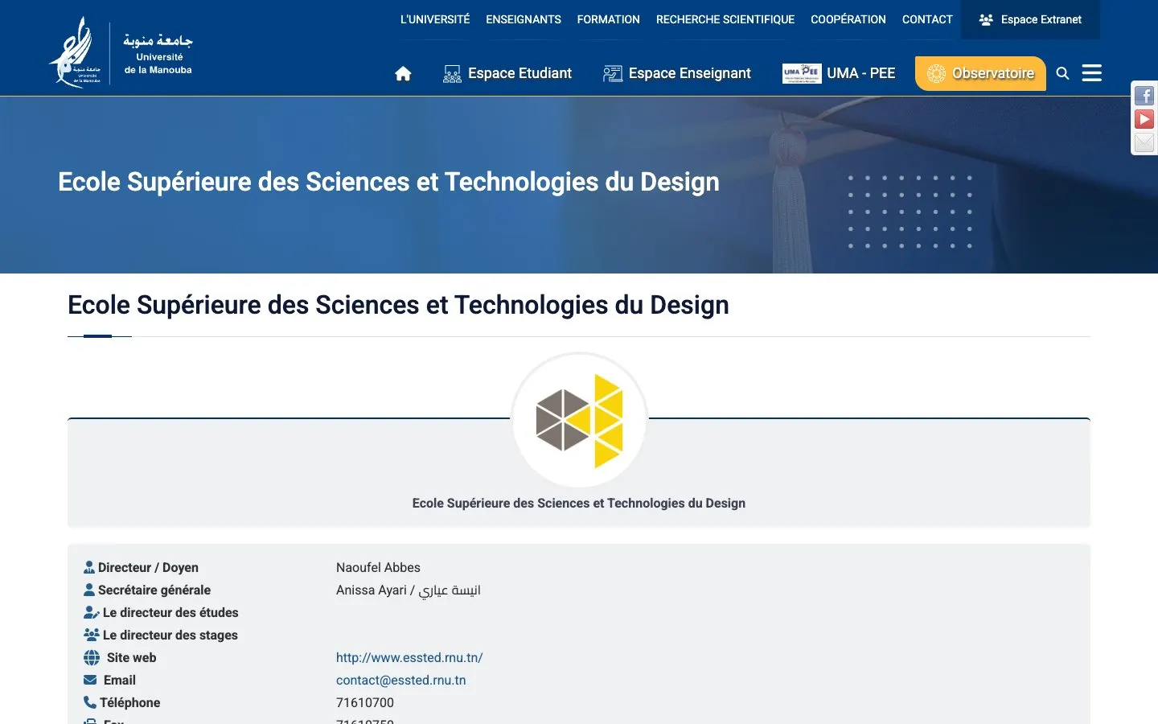Click the ESSTED yellow hexagon logo
This screenshot has height=724, width=1158.
579,421
